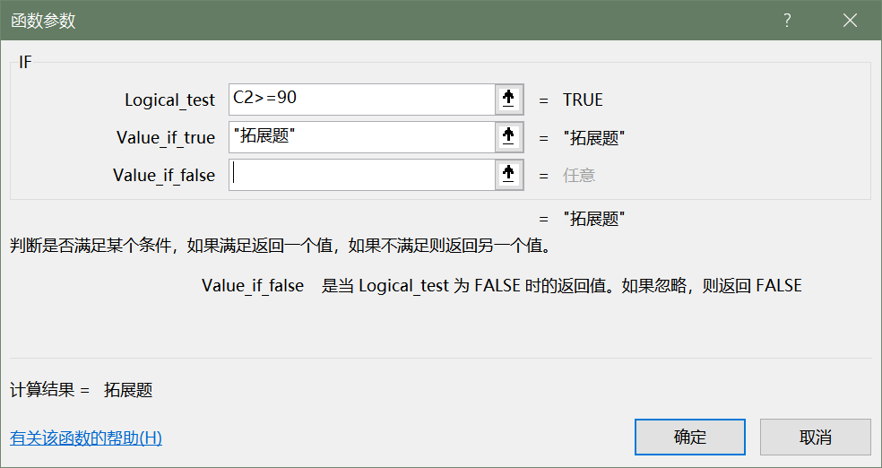
Task: Click the IF function group heading
Action: (25, 63)
